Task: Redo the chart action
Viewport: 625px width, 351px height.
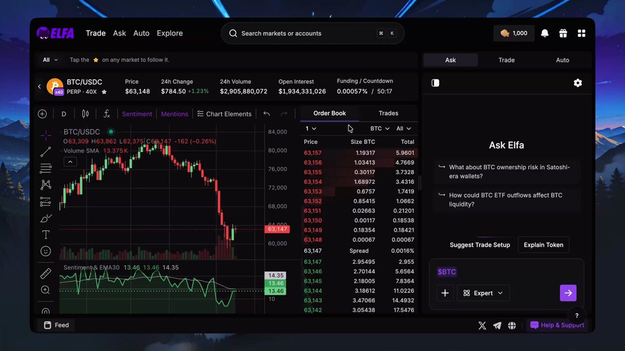Action: pyautogui.click(x=284, y=114)
